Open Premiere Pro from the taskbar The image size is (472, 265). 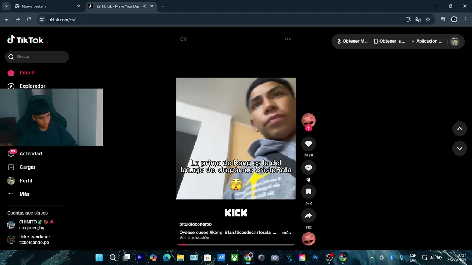pyautogui.click(x=140, y=258)
